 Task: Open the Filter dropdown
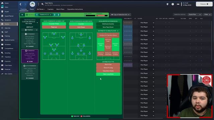[207, 14]
